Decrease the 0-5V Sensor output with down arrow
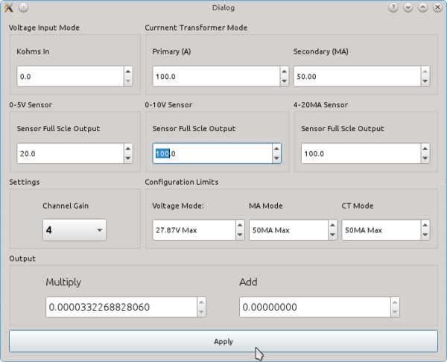This screenshot has width=447, height=362. (127, 158)
